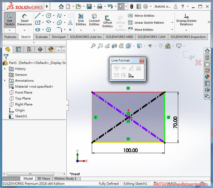This screenshot has height=188, width=213.
Task: Open the DimXpertManager tab
Action: click(x=40, y=49)
